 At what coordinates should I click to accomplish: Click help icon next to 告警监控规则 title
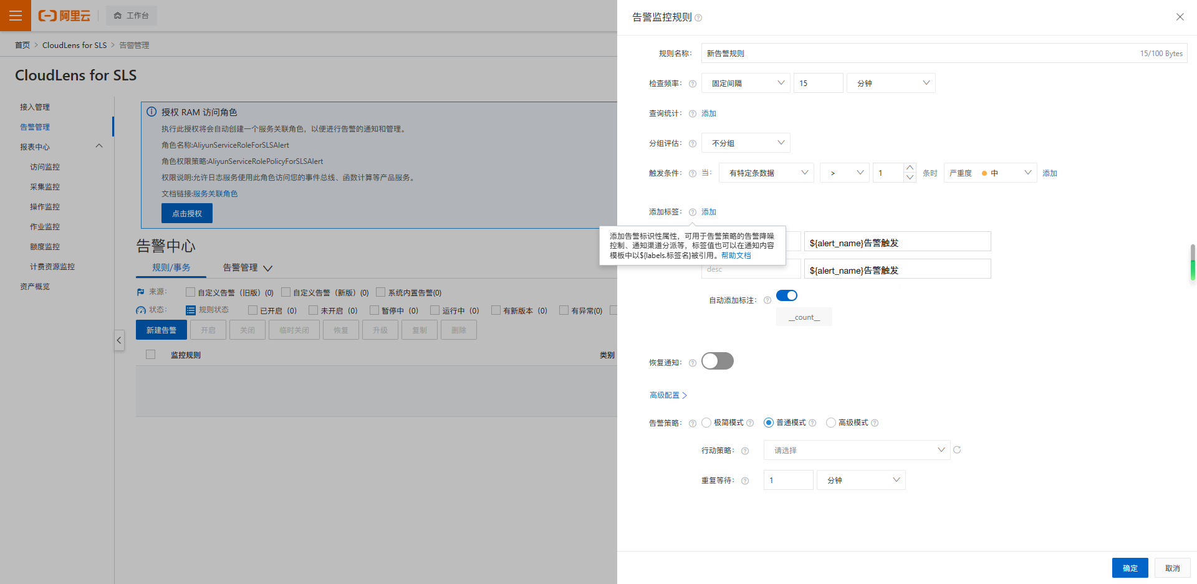click(698, 18)
